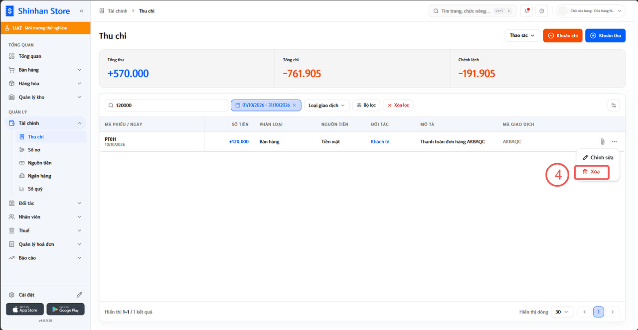The image size is (638, 330).
Task: Expand the Báo cáo menu
Action: pos(45,258)
